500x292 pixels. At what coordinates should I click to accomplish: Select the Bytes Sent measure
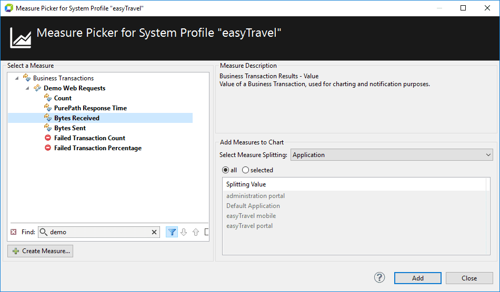coord(70,128)
